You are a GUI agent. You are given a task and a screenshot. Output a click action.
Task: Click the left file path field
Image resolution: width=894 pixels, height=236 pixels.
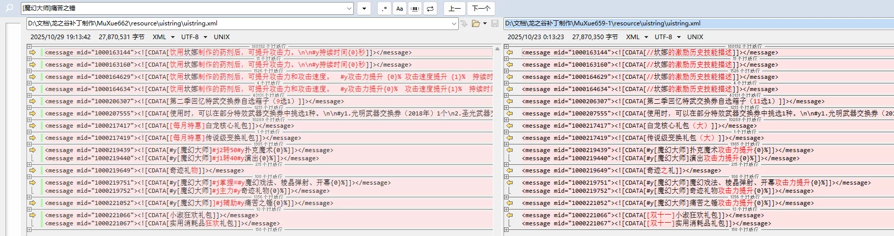tap(238, 23)
